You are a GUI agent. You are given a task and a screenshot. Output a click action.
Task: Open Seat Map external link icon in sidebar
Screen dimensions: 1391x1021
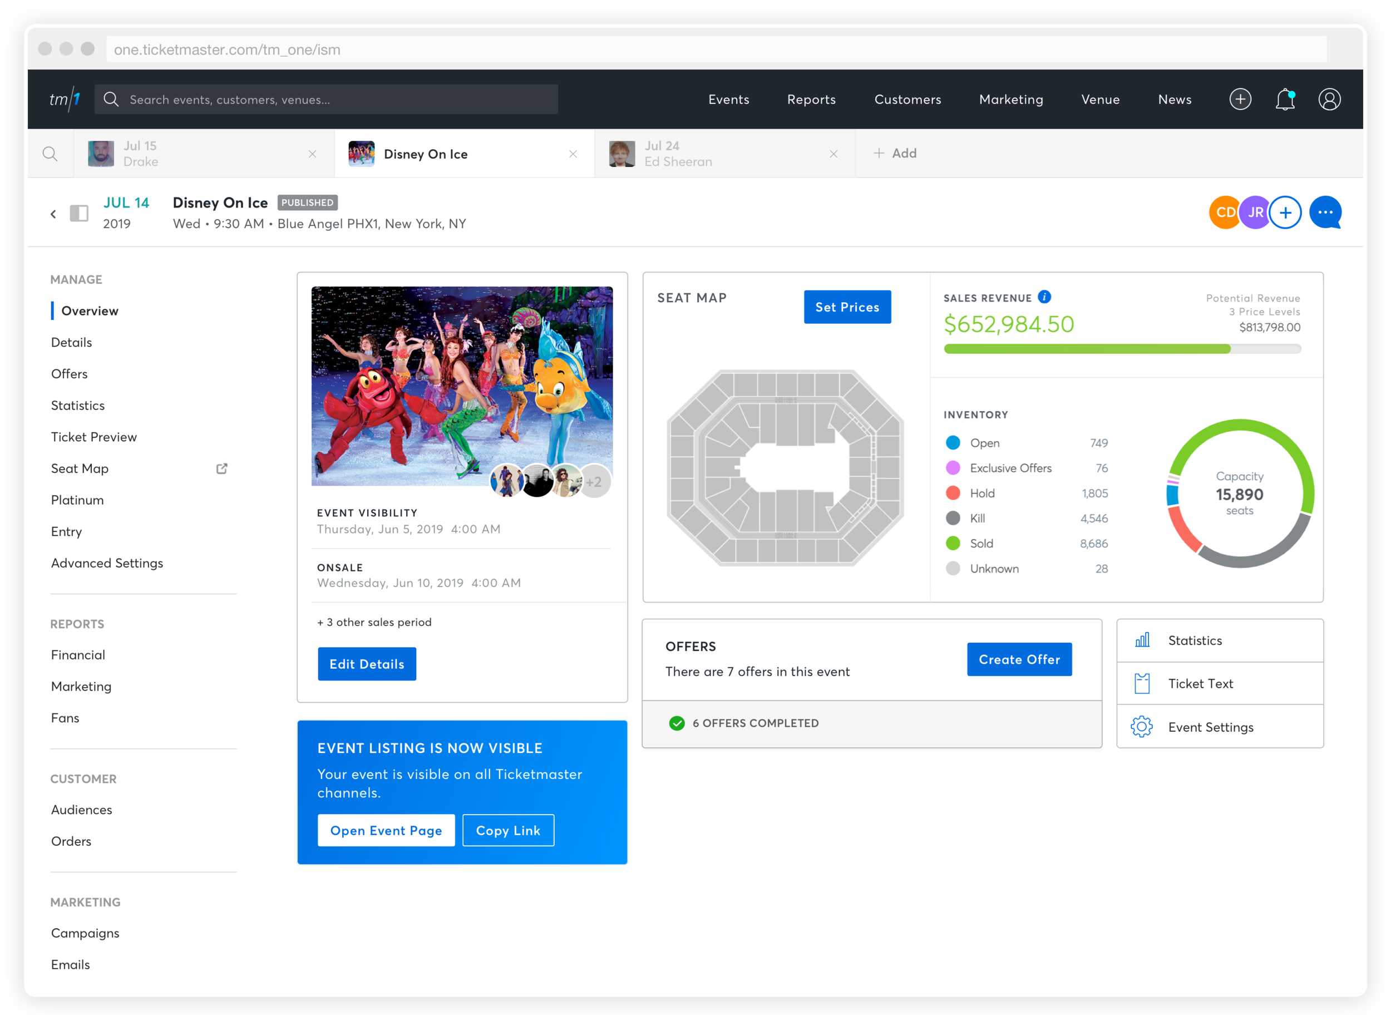coord(222,468)
